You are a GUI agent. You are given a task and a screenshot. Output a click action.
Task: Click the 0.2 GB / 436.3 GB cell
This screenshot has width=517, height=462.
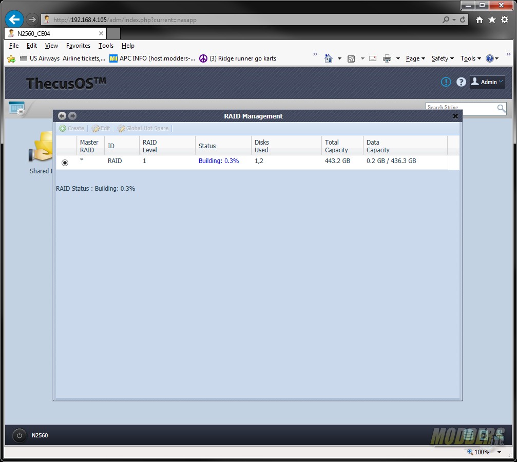coord(391,160)
